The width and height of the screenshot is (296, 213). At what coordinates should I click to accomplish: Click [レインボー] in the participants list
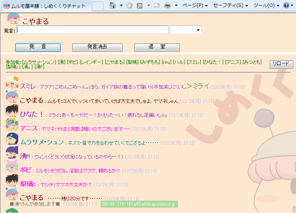coord(92,62)
